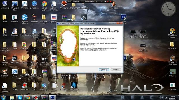Select the world folder icon
The height and width of the screenshot is (100, 179).
click(15, 46)
